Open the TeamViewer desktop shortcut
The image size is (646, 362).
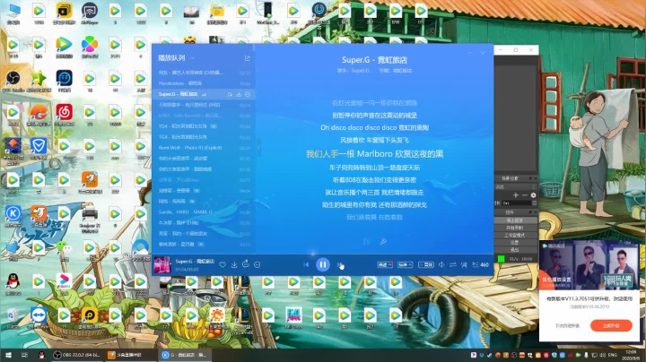click(39, 318)
